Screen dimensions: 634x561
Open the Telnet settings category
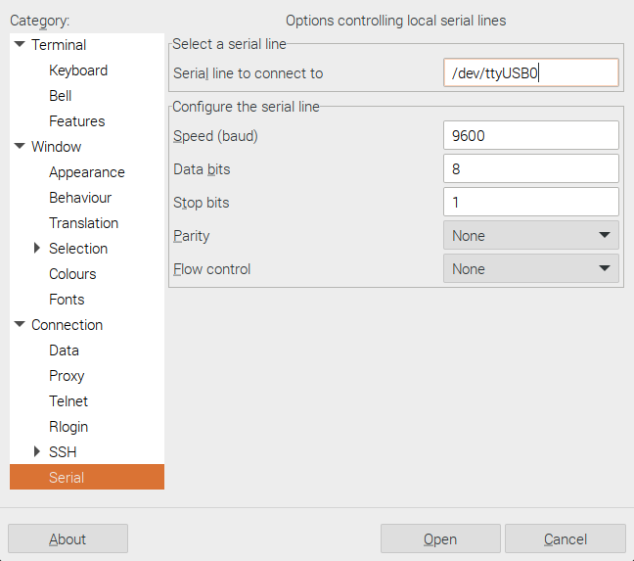(x=68, y=401)
